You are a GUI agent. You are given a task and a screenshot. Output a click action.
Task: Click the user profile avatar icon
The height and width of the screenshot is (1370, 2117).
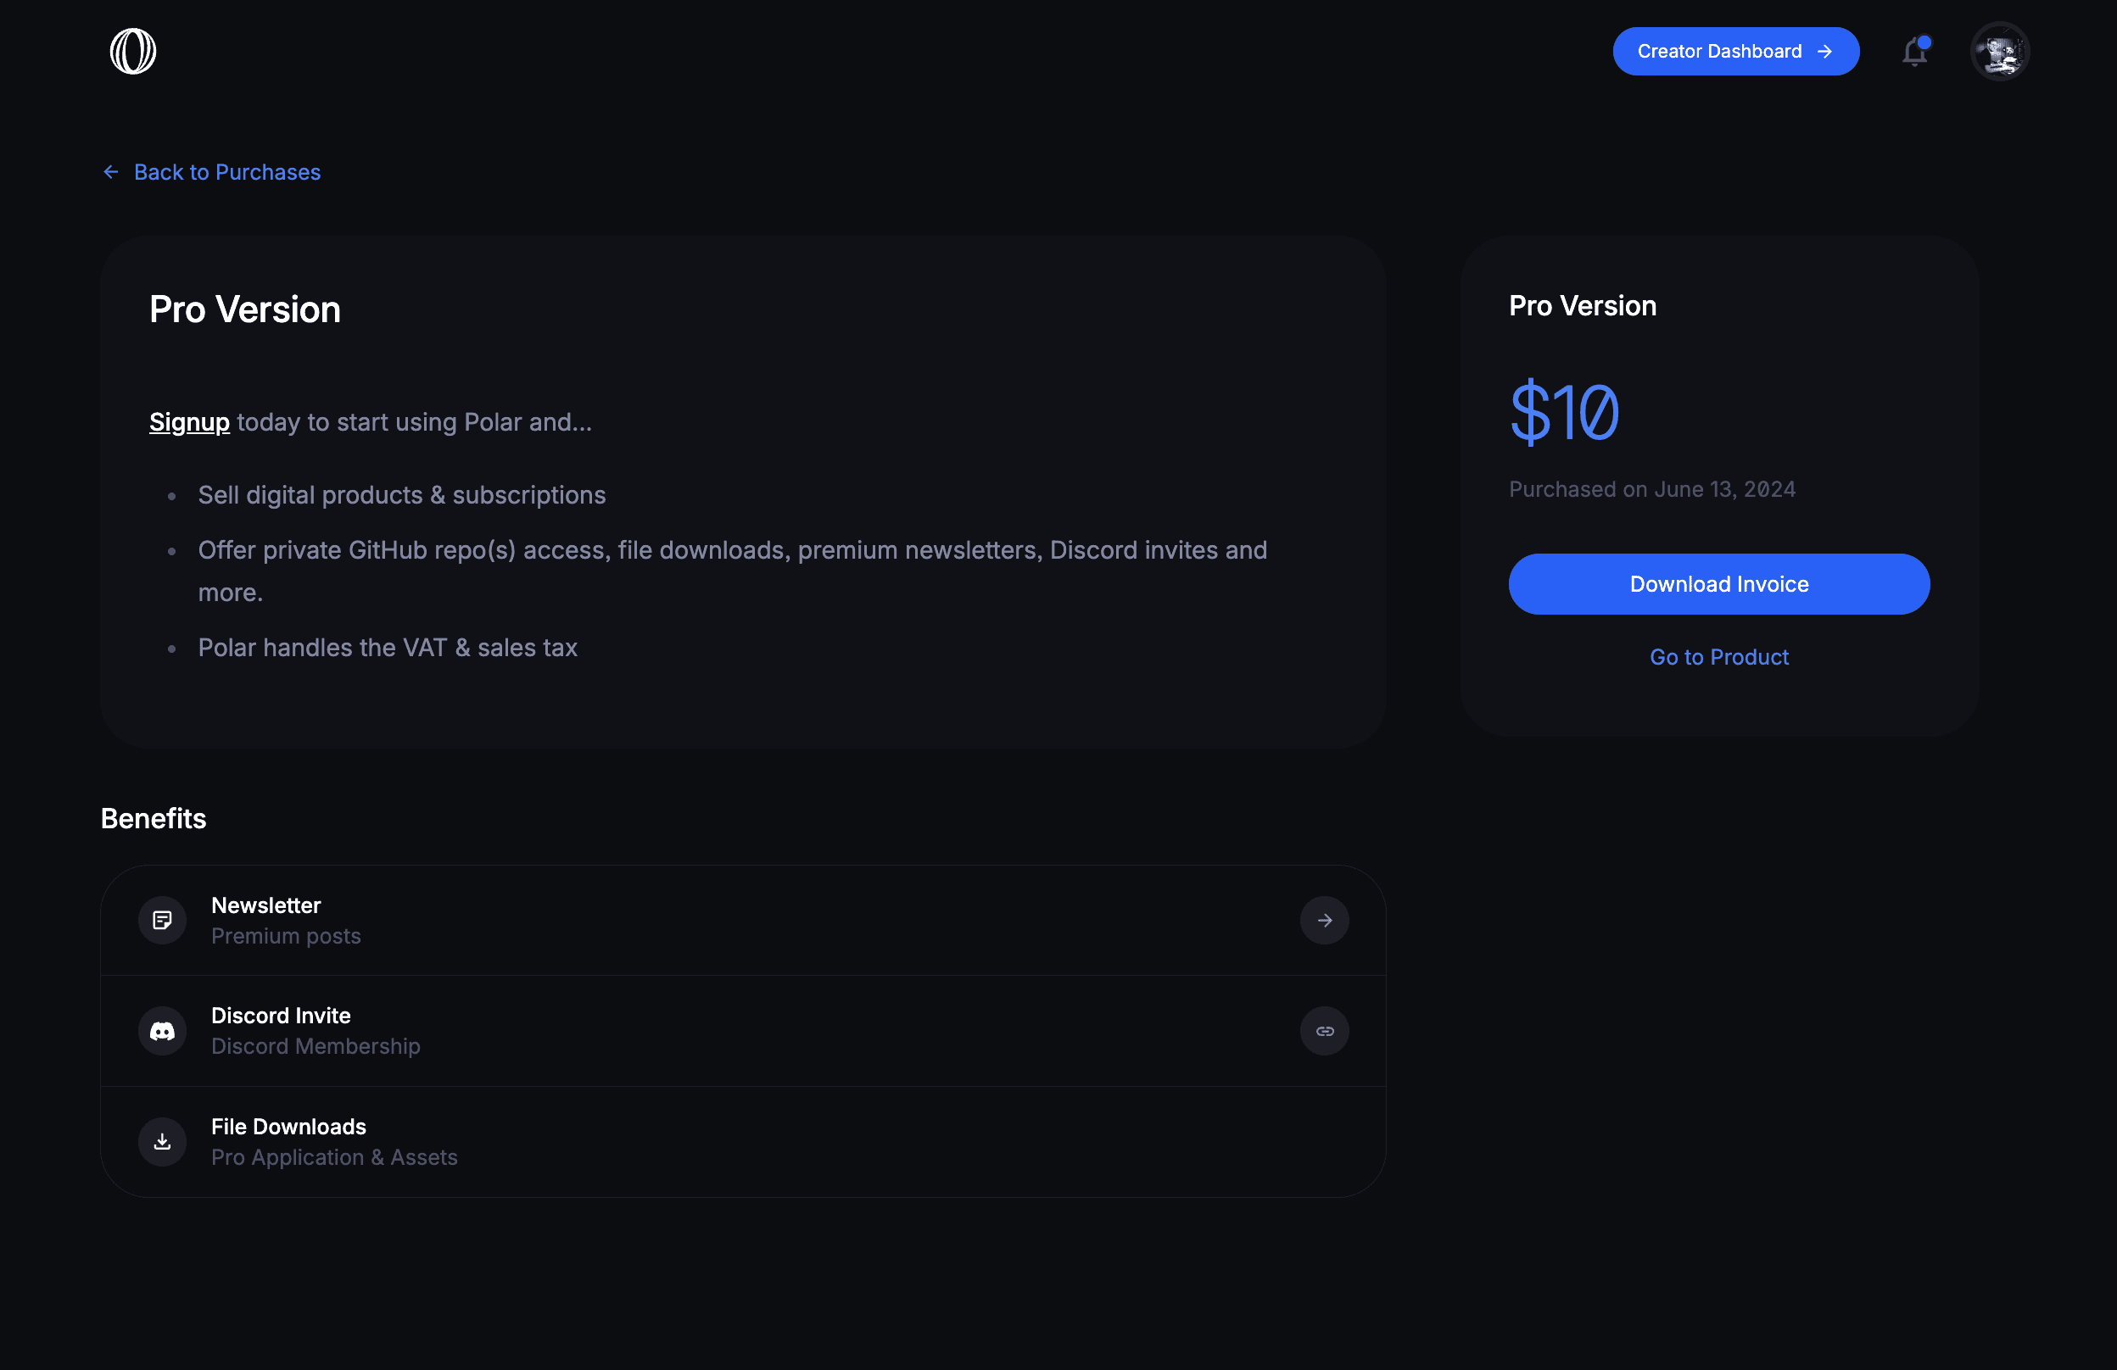pyautogui.click(x=2000, y=51)
